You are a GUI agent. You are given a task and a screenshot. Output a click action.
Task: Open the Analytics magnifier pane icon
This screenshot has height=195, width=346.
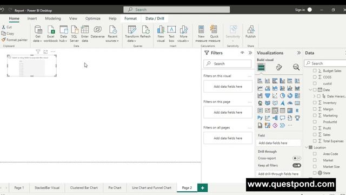click(x=296, y=67)
